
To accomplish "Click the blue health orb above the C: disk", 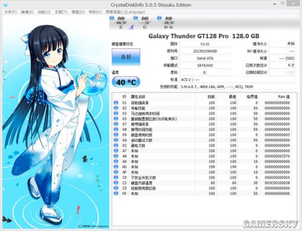I will click(x=136, y=18).
